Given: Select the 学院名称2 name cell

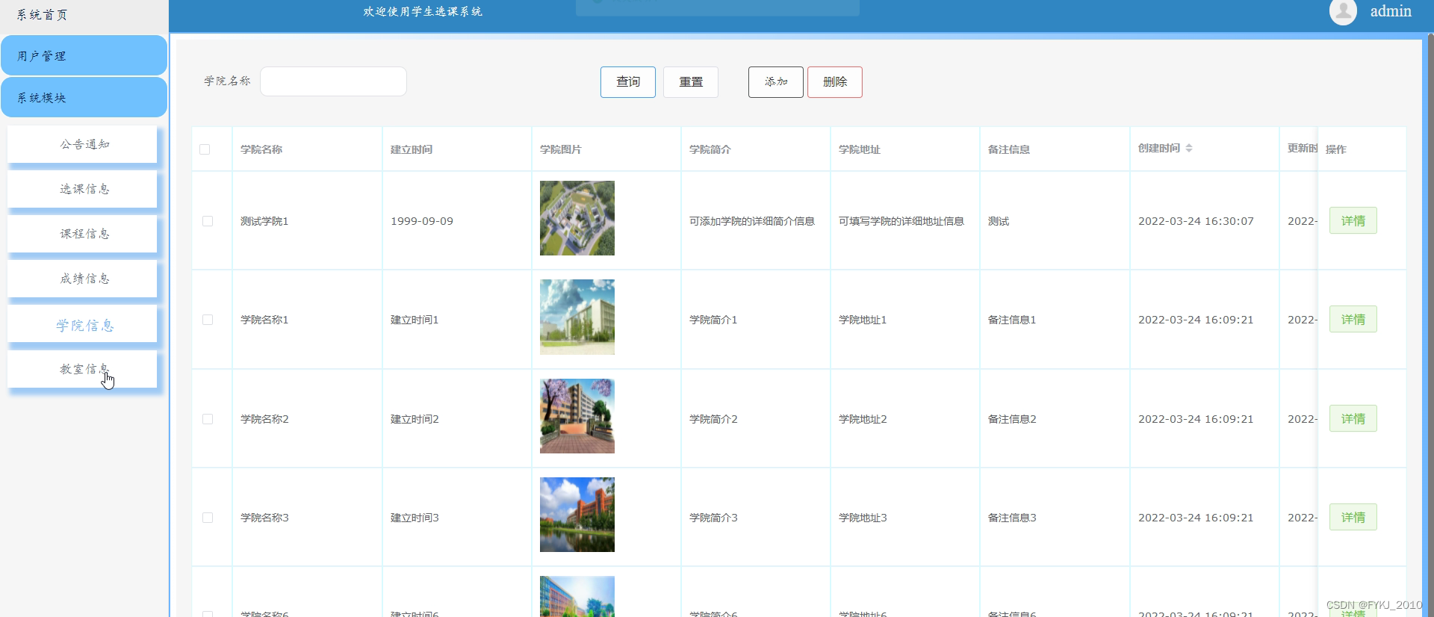Looking at the screenshot, I should tap(264, 419).
